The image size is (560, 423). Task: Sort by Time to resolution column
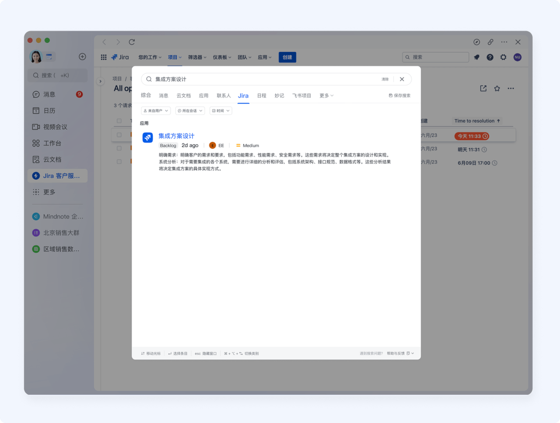point(477,121)
